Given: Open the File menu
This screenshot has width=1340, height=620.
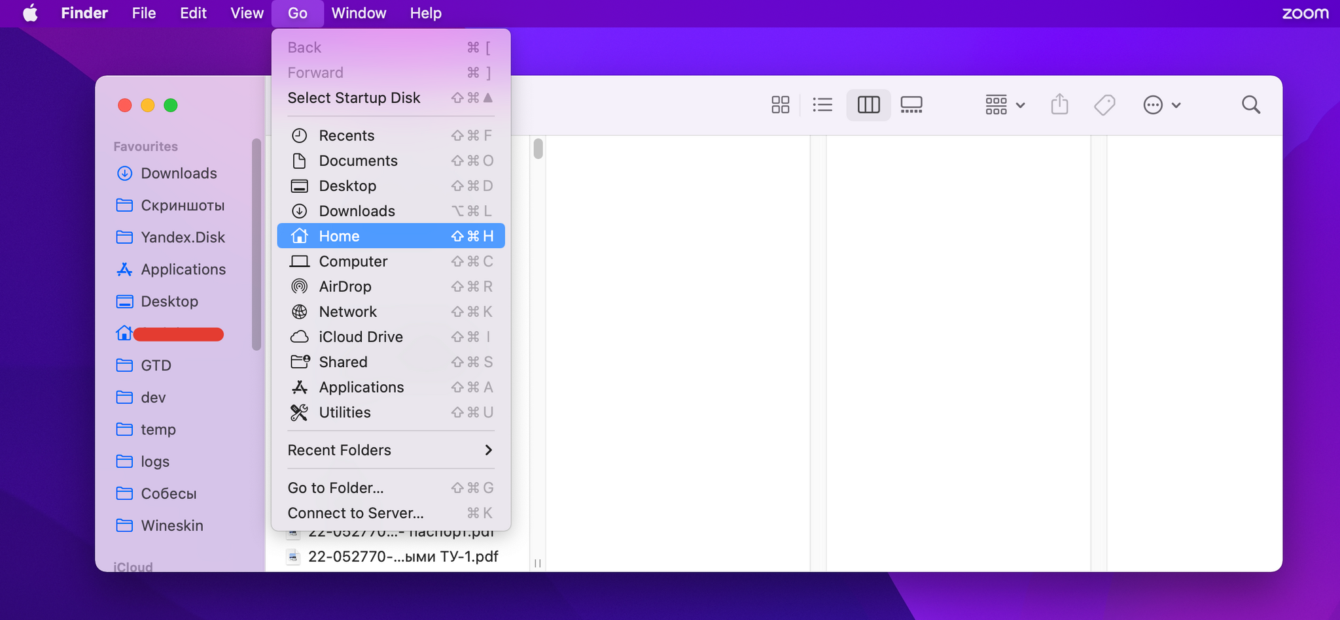Looking at the screenshot, I should click(x=144, y=13).
